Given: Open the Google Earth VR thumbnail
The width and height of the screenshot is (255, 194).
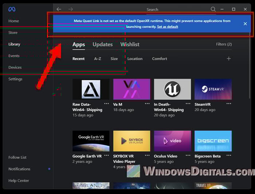Looking at the screenshot, I should pyautogui.click(x=91, y=141).
